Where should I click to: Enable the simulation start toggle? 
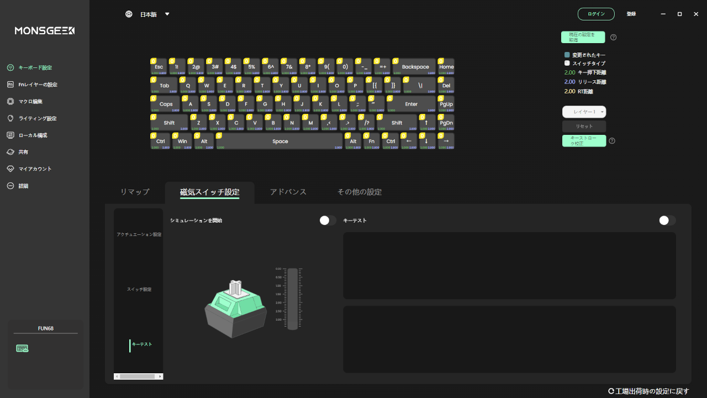tap(328, 221)
